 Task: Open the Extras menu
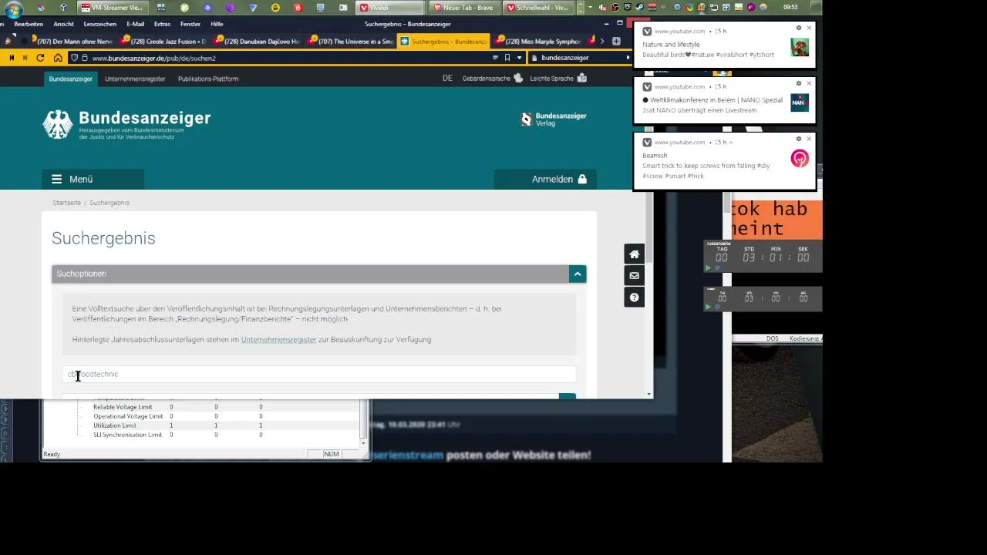[x=162, y=24]
